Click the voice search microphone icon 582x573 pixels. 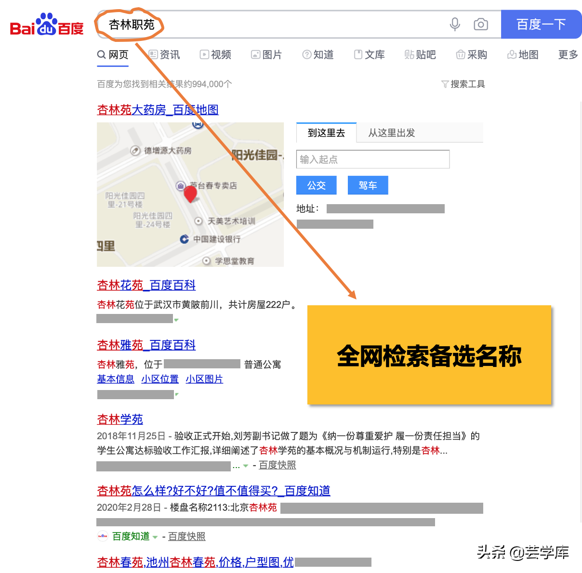tap(454, 25)
